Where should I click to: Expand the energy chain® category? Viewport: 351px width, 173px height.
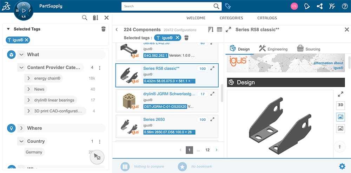(28, 78)
